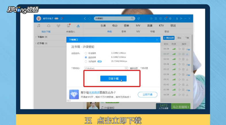Open the skin shirt icon
Viewport: 226px width, 125px height.
click(x=165, y=18)
